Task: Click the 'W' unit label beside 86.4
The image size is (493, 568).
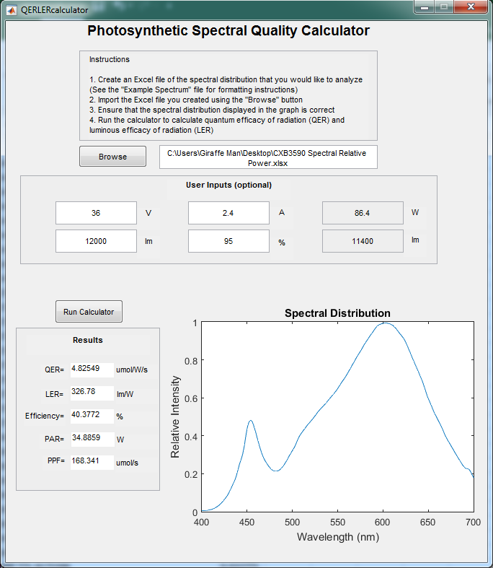Action: (415, 212)
